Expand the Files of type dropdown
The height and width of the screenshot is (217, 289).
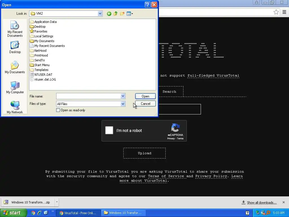click(x=123, y=104)
